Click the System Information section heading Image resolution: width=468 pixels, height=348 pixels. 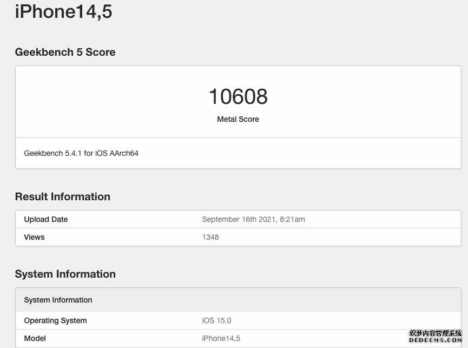point(65,274)
